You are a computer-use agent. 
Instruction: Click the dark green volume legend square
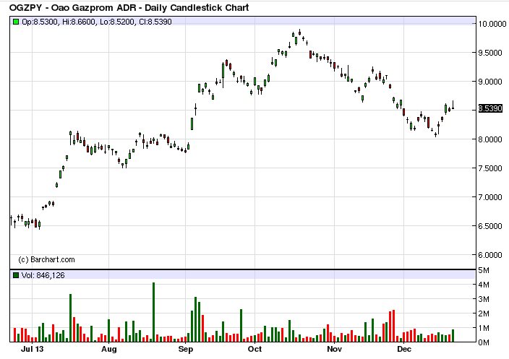[16, 275]
